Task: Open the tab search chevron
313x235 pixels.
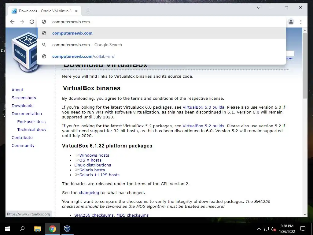Action: click(258, 8)
